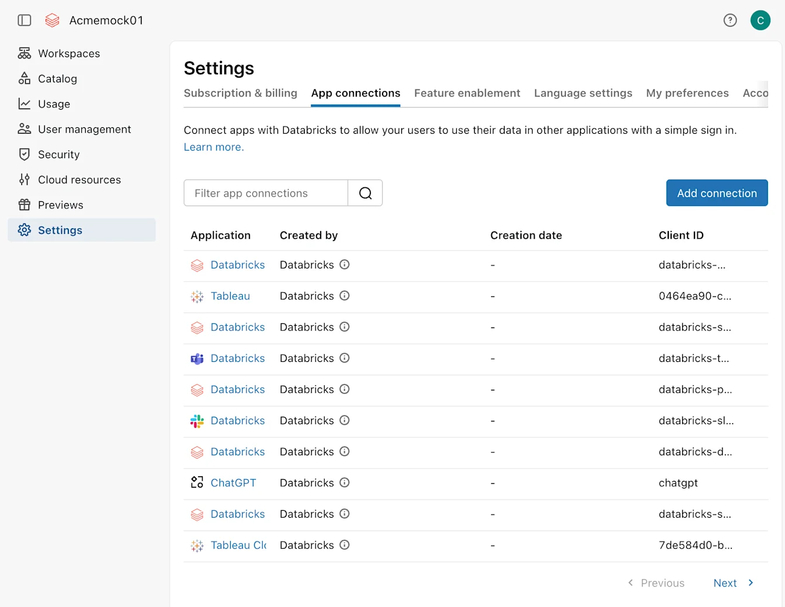Click the Workspaces sidebar icon
This screenshot has height=607, width=785.
[x=25, y=53]
